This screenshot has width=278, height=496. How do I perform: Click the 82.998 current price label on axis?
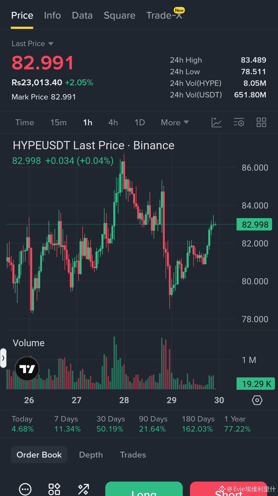pyautogui.click(x=254, y=225)
